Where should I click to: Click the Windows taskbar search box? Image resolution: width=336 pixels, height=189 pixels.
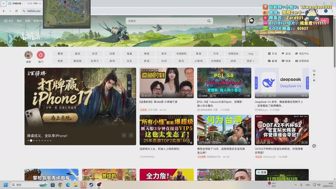tap(29, 185)
